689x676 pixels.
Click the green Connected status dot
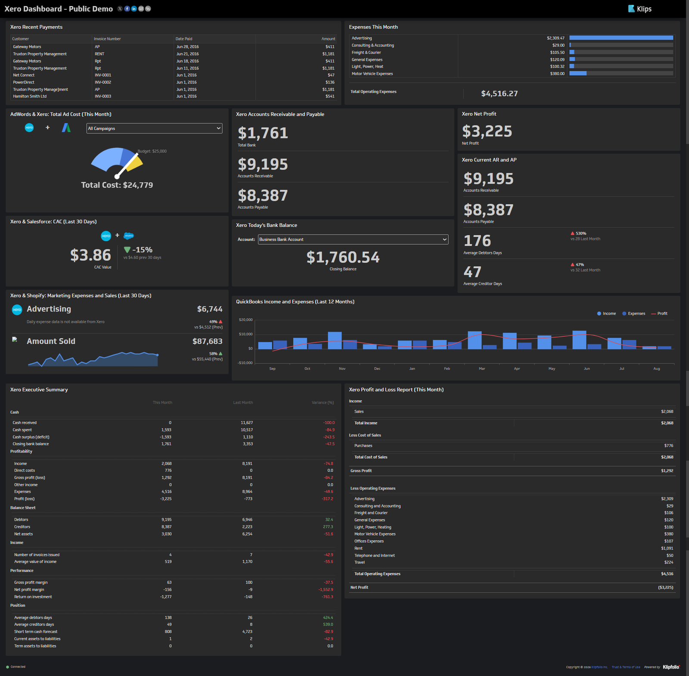tap(8, 667)
